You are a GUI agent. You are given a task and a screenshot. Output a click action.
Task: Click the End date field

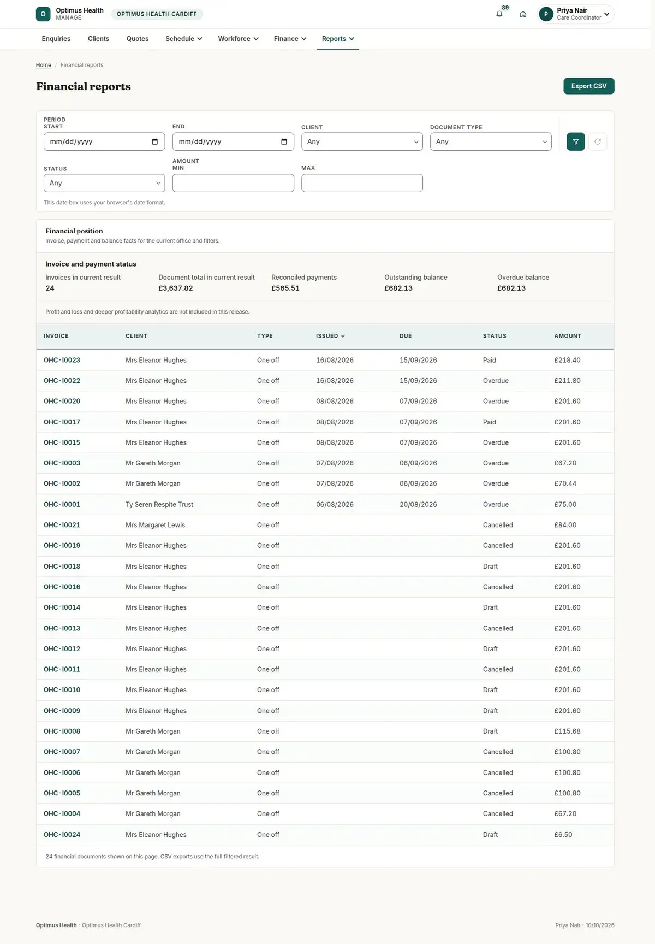(x=233, y=141)
